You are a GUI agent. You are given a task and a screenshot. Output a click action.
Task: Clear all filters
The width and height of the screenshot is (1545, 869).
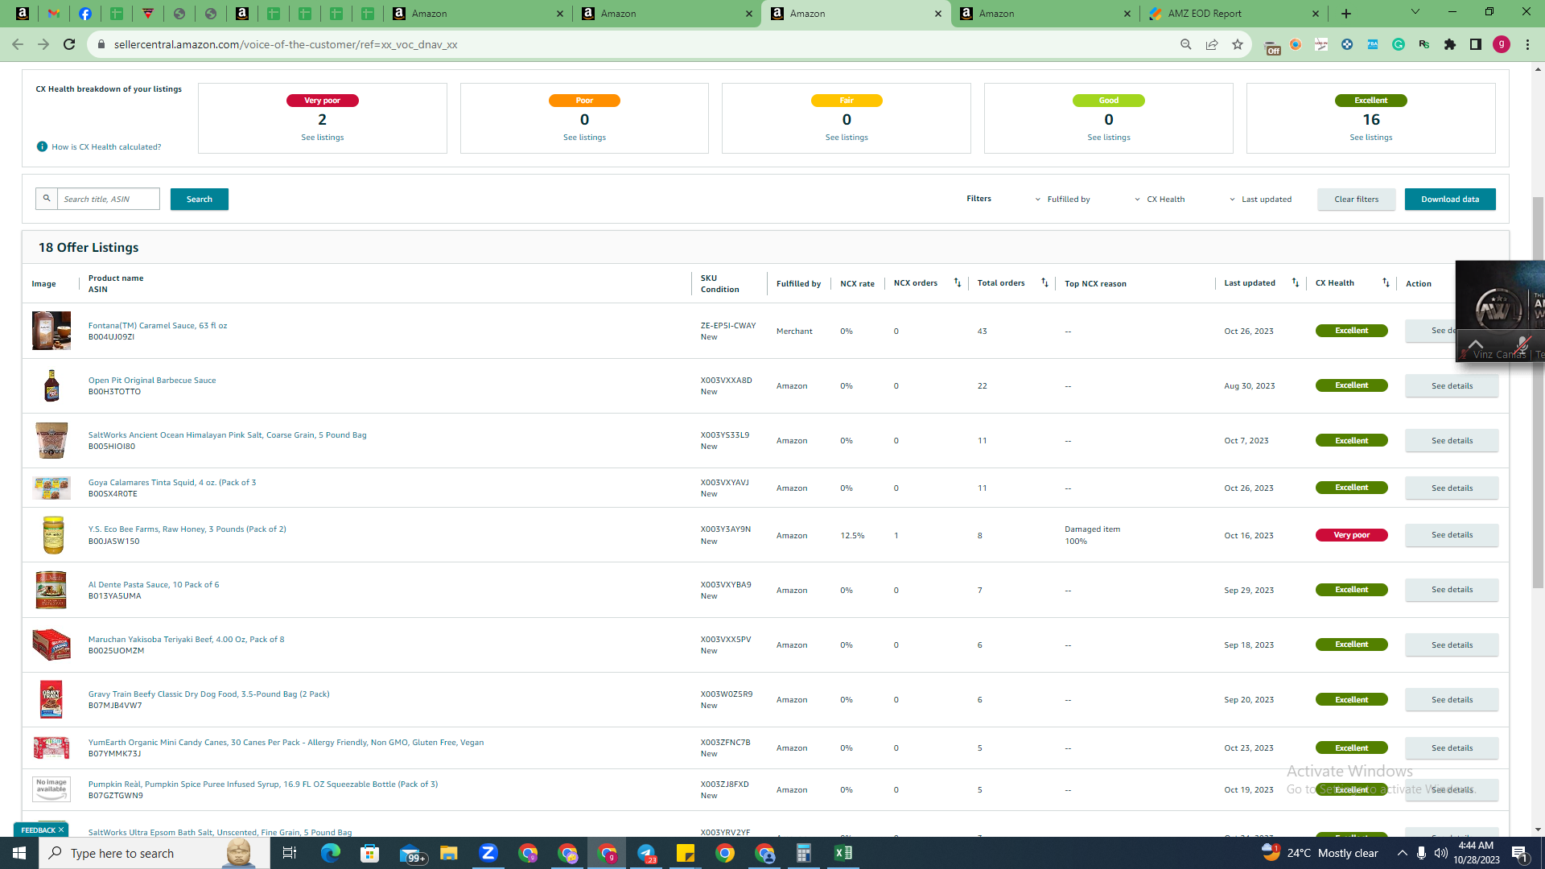click(x=1356, y=200)
